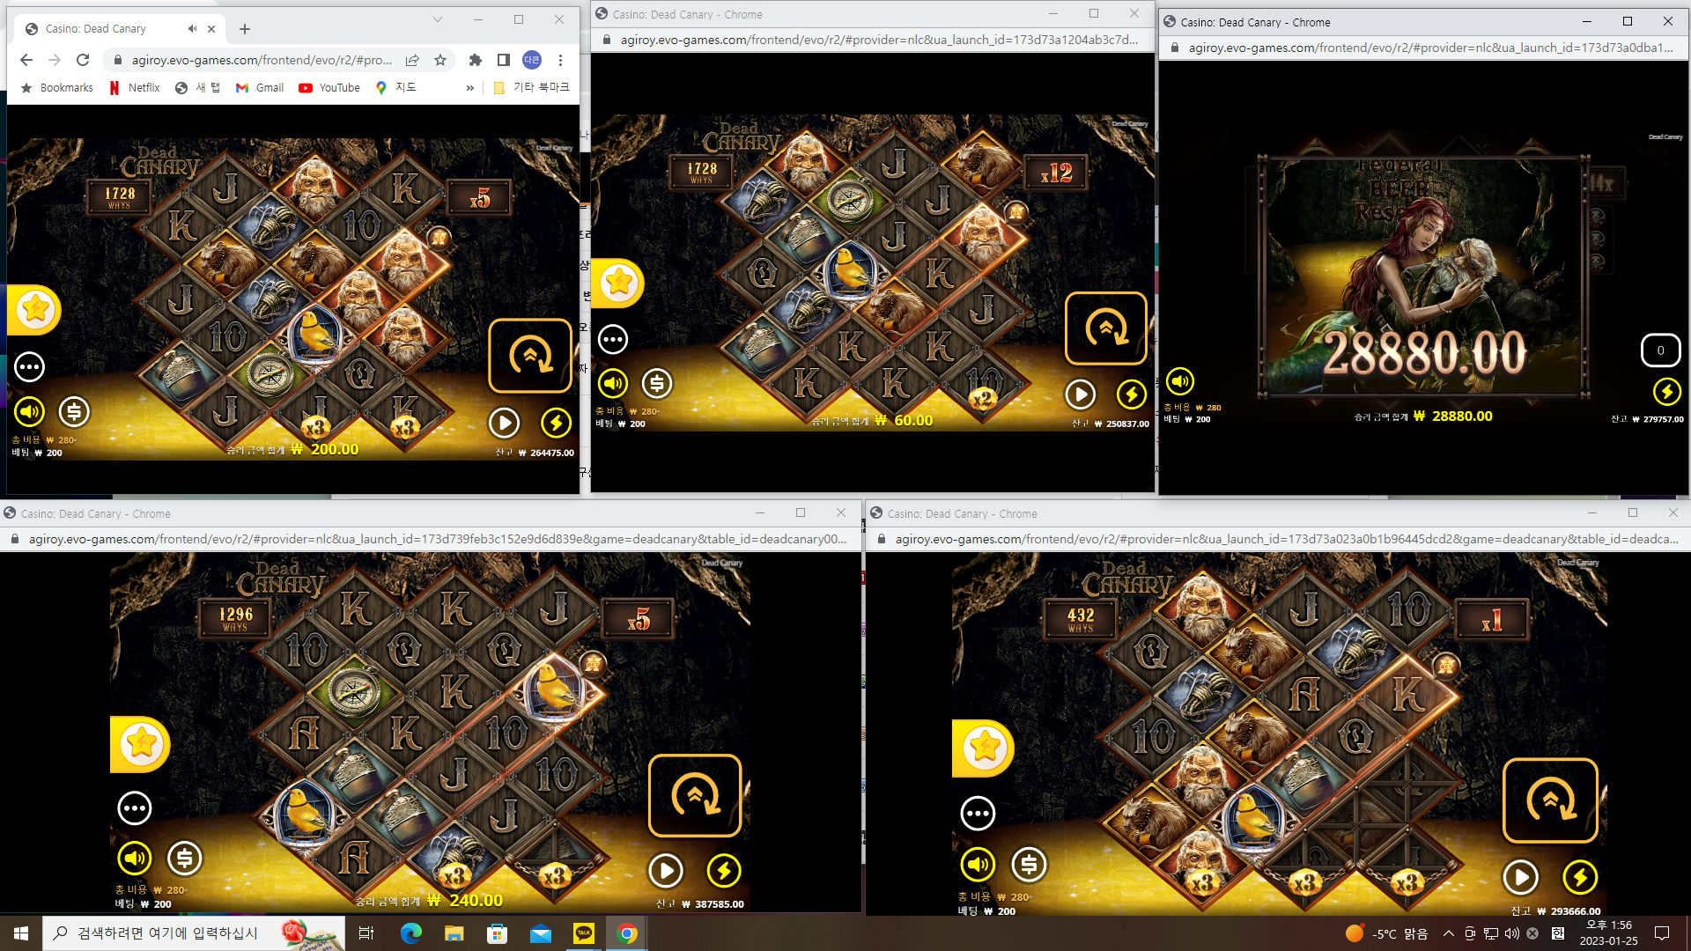Open File Explorer from the taskbar
1691x951 pixels.
454,933
